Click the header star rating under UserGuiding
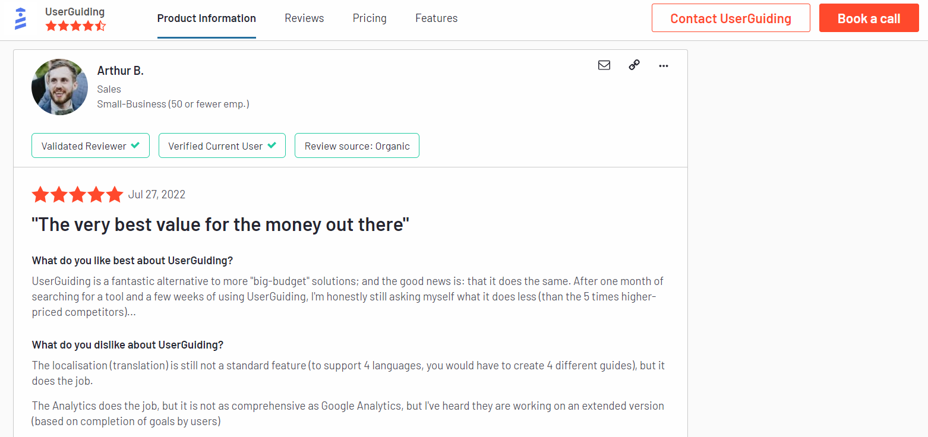 tap(75, 26)
